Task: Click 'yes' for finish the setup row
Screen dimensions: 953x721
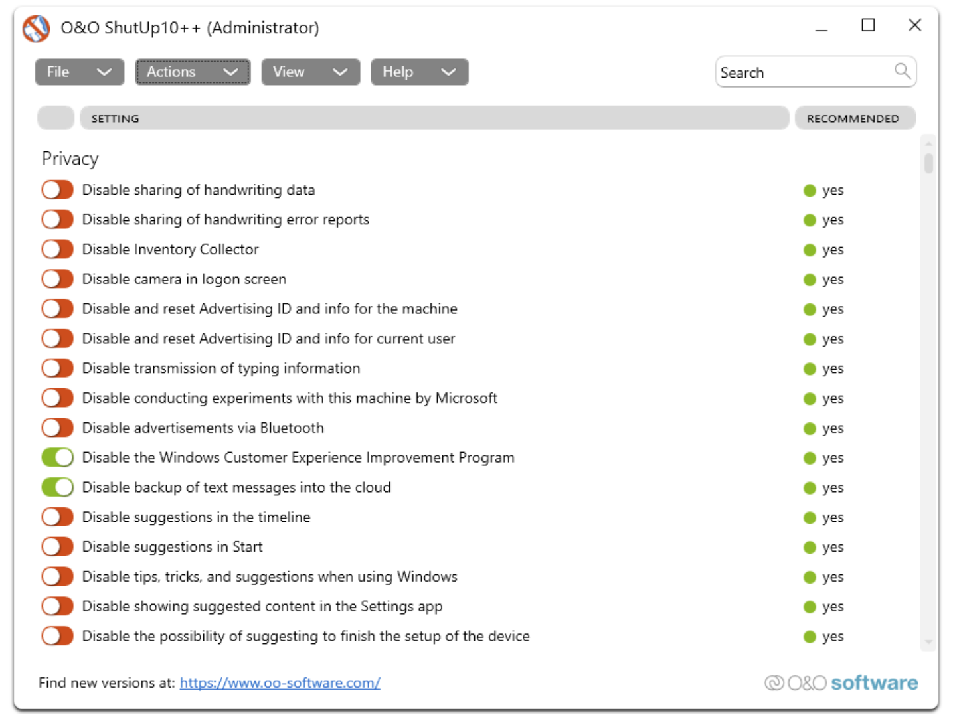Action: point(833,637)
